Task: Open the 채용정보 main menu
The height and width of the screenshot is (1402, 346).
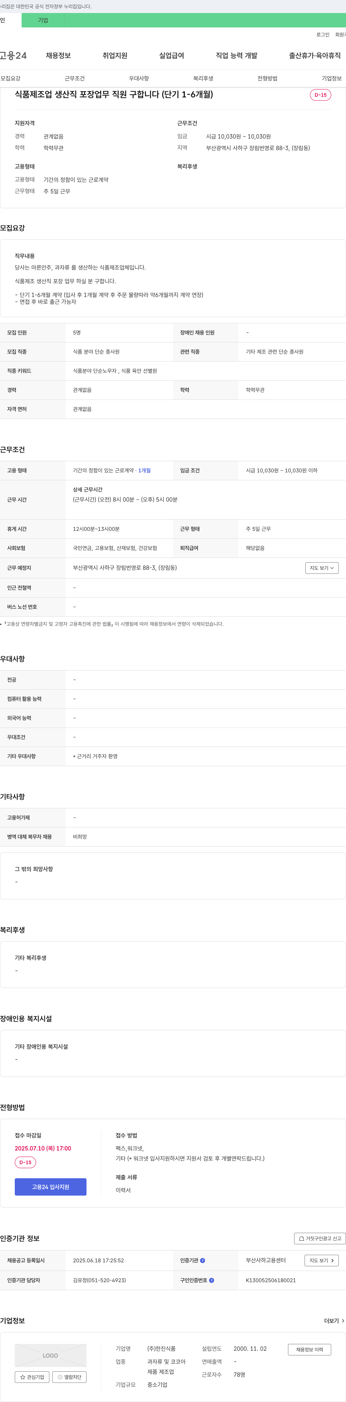Action: pos(58,56)
